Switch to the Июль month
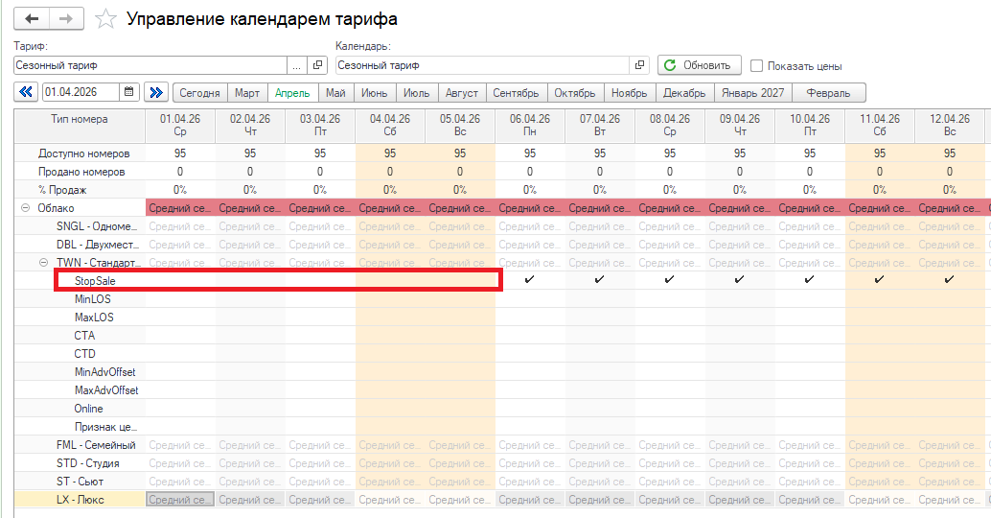The image size is (991, 518). point(417,93)
